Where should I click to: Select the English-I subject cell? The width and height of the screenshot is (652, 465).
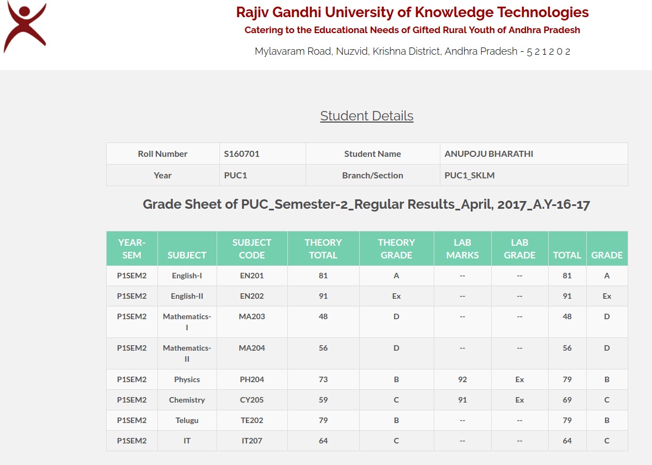187,276
